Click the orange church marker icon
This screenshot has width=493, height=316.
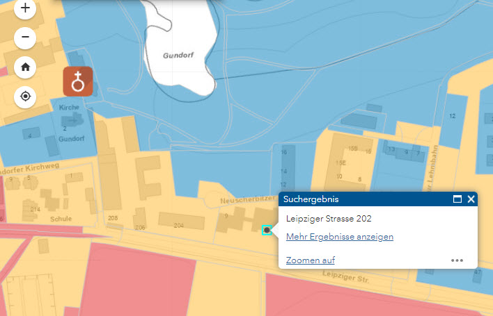coord(78,82)
